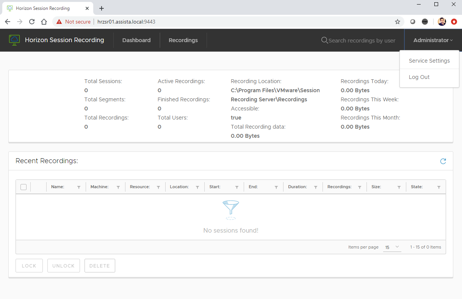Screen dimensions: 462x299
Task: Click the 'Active Recordings:' label
Action: 181,81
